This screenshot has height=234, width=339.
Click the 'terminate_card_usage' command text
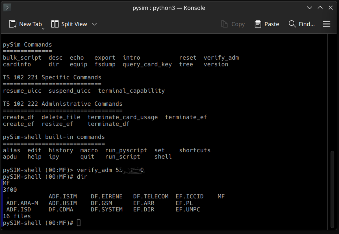click(123, 117)
